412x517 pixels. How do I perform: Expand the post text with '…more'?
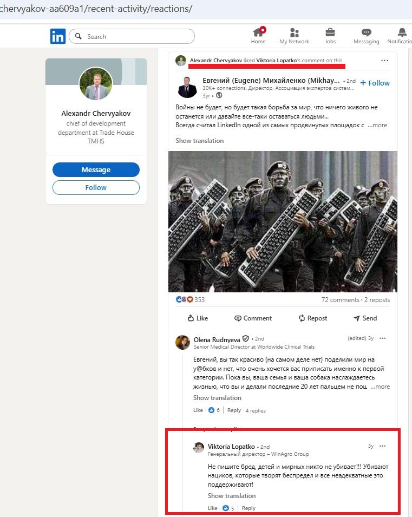pos(378,125)
